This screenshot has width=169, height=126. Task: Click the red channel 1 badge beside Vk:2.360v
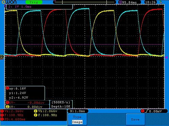pos(2,111)
